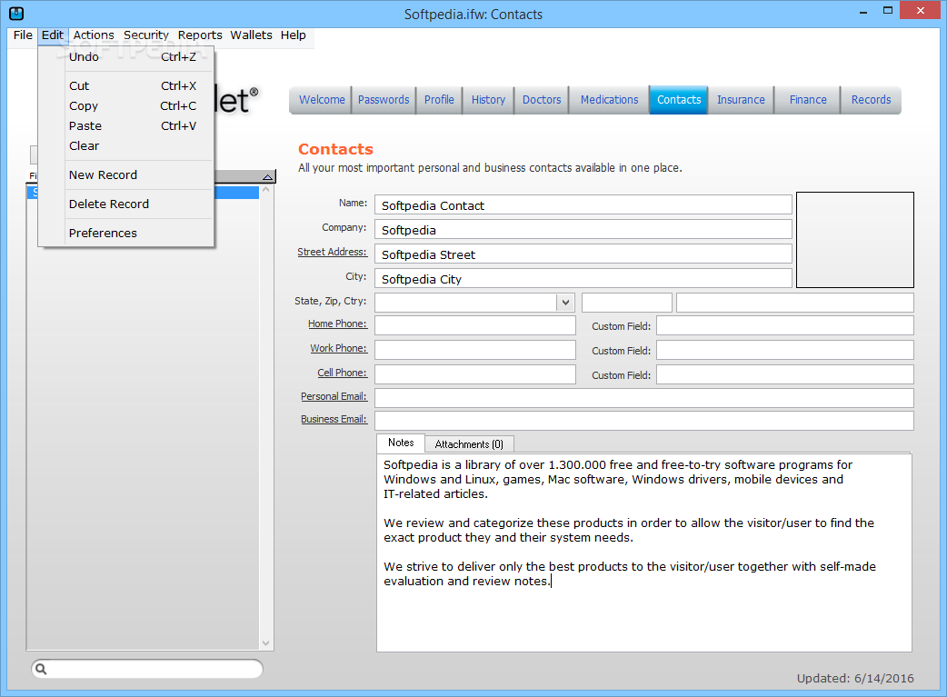Select the highlighted contact list row
The image size is (947, 697).
pos(143,192)
